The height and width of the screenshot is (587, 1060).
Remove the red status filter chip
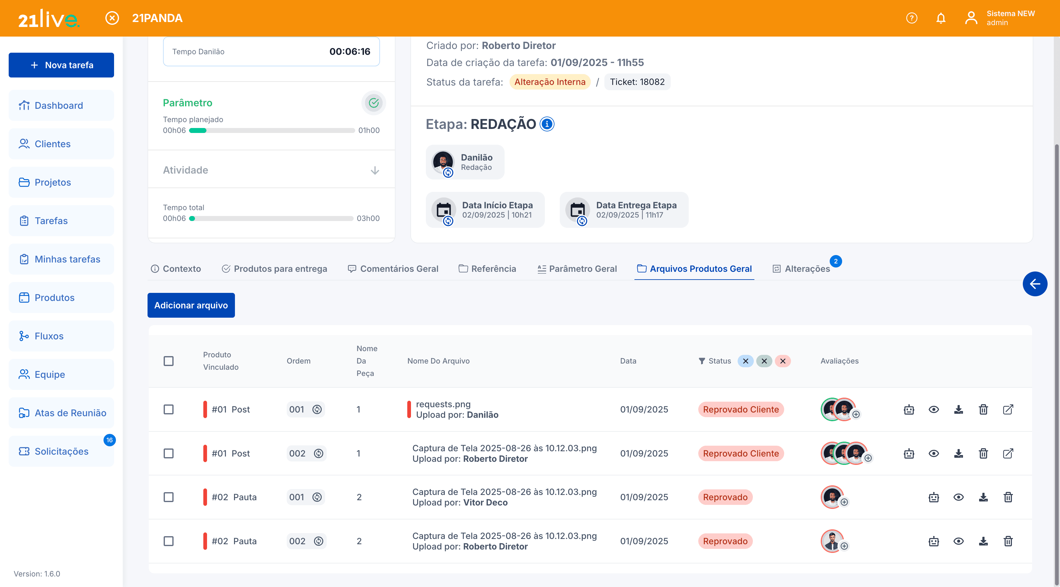click(783, 361)
